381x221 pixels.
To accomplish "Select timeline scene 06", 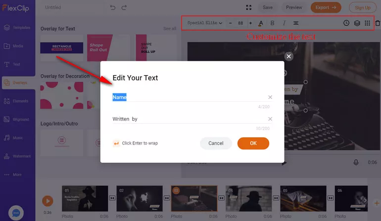I will (x=351, y=199).
